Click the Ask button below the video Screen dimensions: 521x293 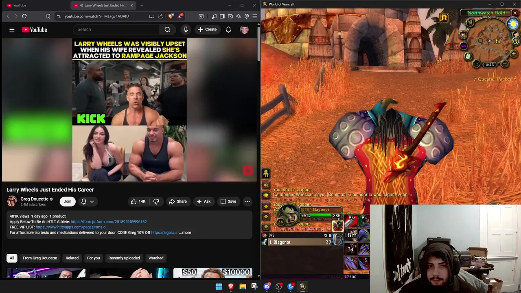[203, 201]
